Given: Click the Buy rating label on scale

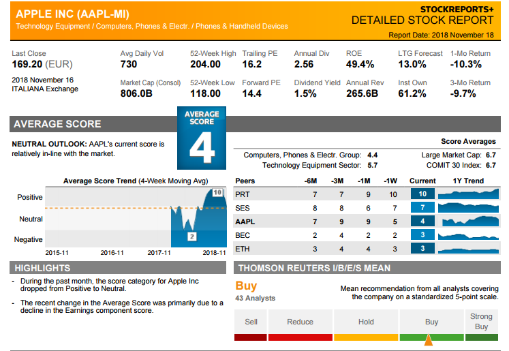Looking at the screenshot, I should (x=431, y=322).
